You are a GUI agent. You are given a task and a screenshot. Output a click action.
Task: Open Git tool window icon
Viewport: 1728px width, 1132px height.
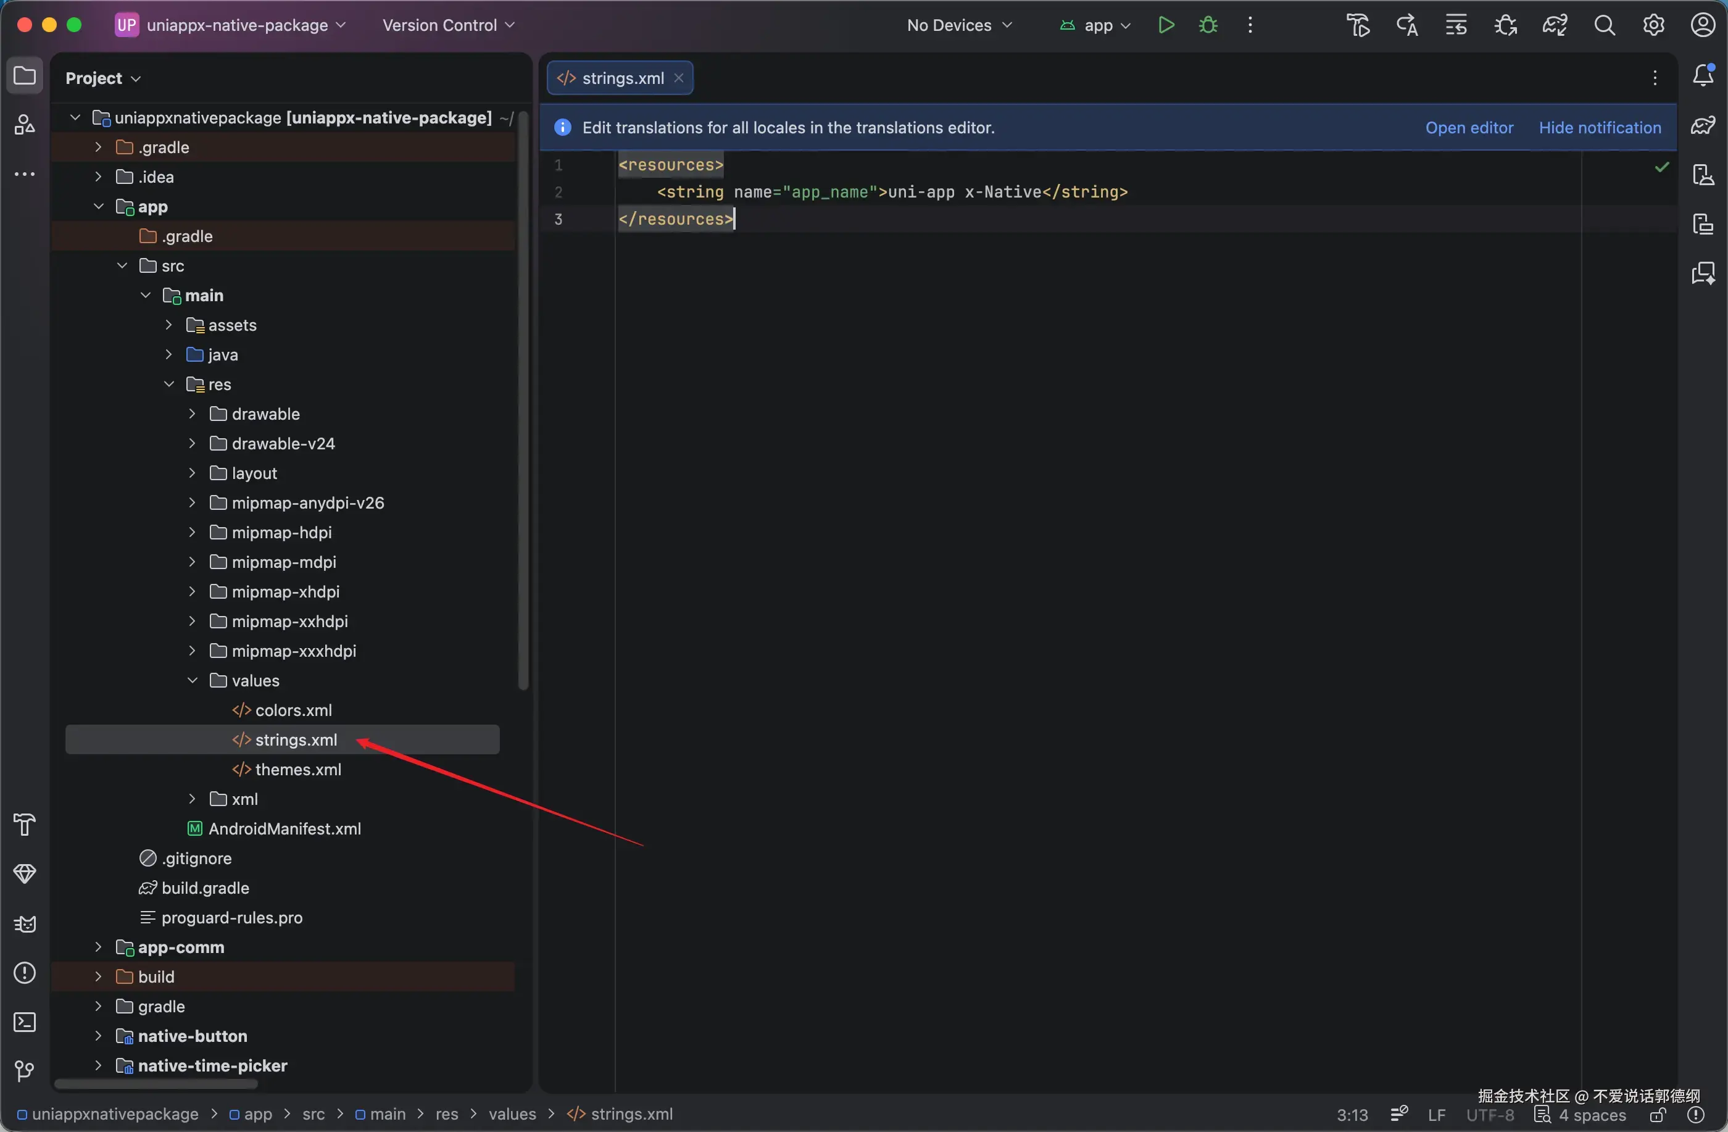pyautogui.click(x=25, y=1071)
